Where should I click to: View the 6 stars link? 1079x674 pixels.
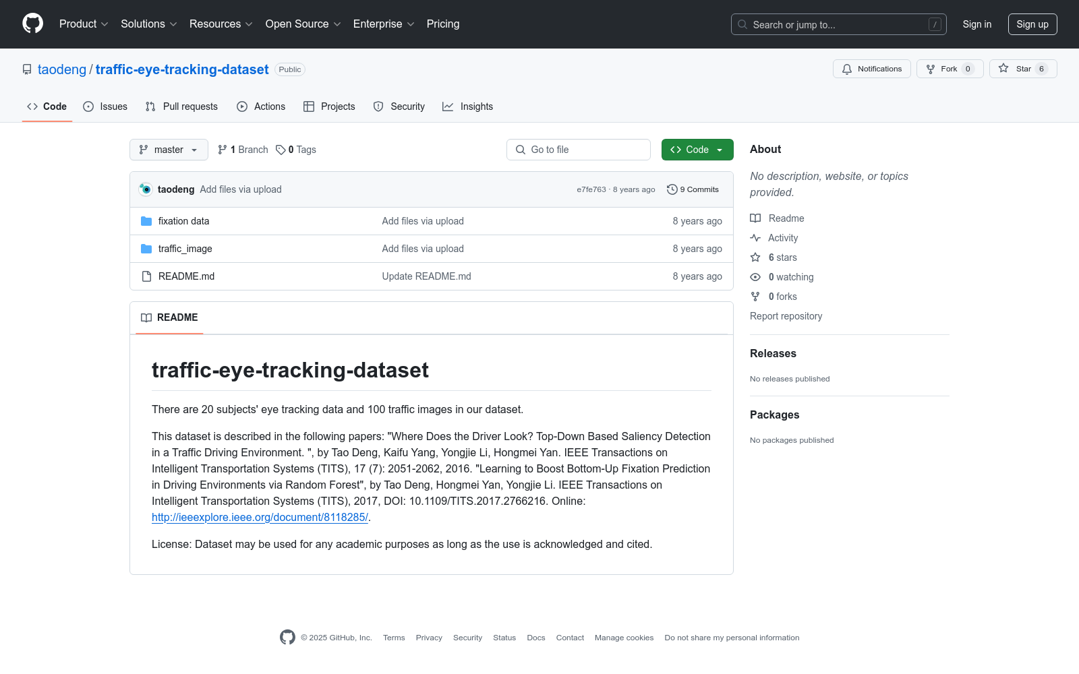(774, 257)
